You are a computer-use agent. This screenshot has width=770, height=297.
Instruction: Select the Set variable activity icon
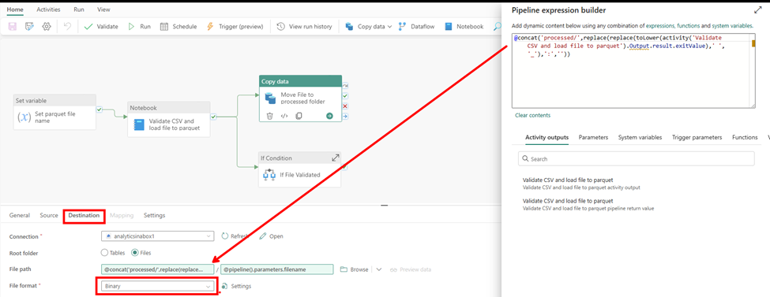(24, 117)
